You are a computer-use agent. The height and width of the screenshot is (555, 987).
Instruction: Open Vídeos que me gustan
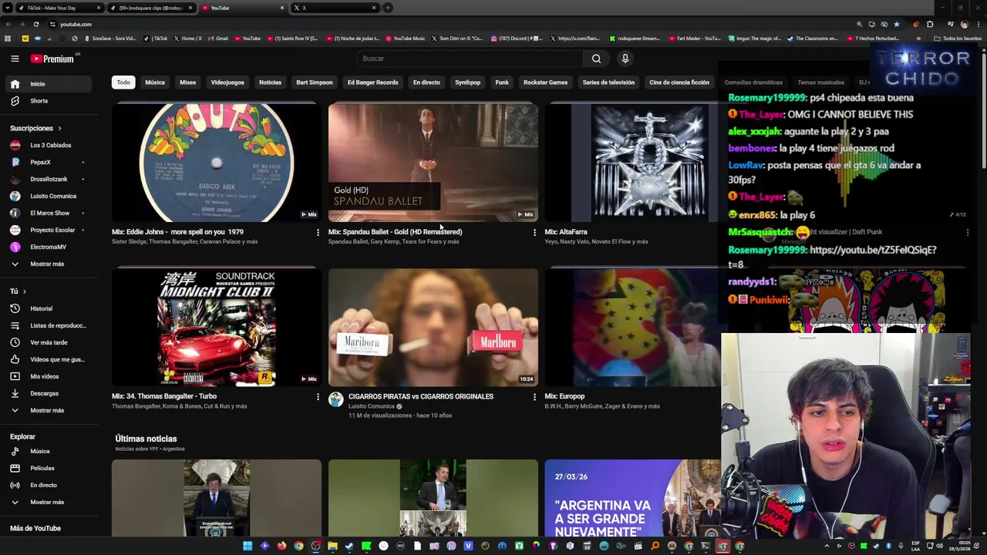(49, 359)
